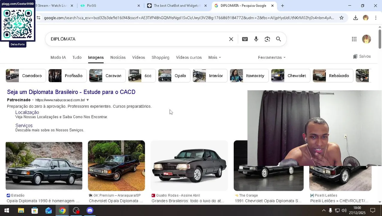
Task: Select the Notícias results tab
Action: tap(118, 57)
